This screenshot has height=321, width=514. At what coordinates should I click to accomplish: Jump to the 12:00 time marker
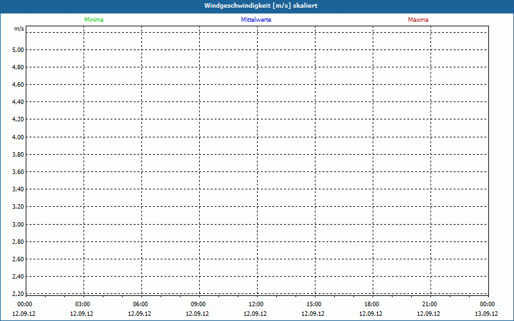tap(256, 304)
